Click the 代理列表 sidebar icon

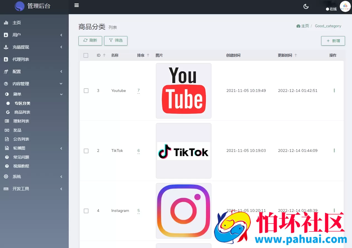point(6,59)
